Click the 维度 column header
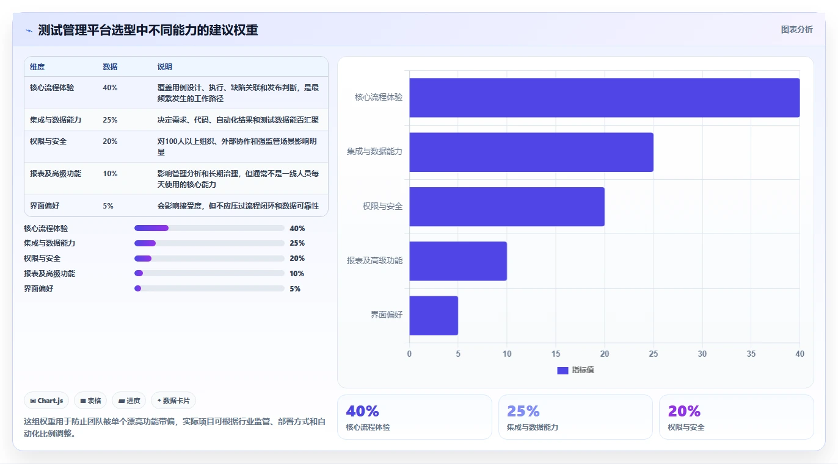The image size is (838, 464). pos(37,67)
